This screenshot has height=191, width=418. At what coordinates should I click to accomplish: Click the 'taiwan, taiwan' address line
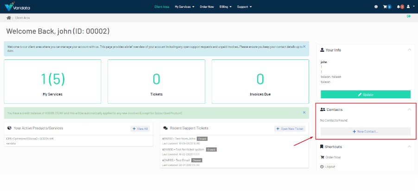click(331, 77)
